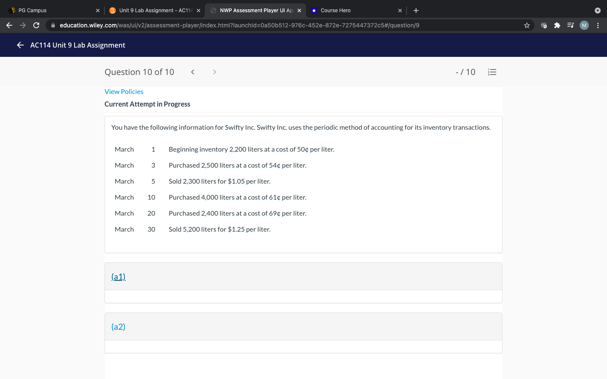
Task: Select "Purchased 2,500 liters" line
Action: pos(237,165)
